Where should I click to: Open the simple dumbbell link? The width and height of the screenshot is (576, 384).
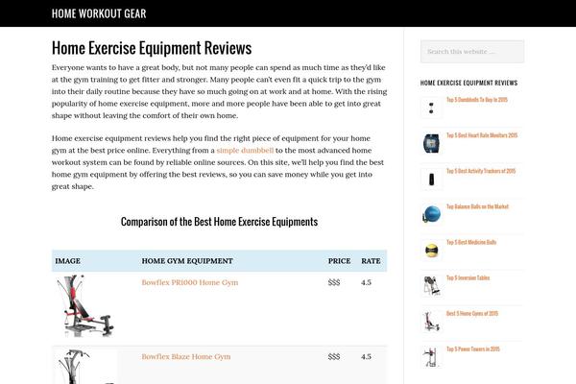tap(245, 151)
